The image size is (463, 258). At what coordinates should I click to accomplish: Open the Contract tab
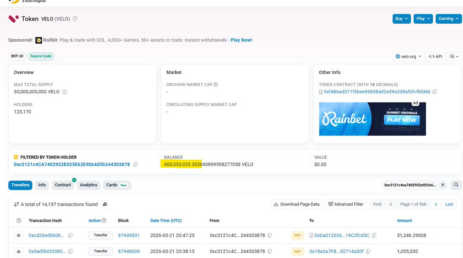[x=63, y=185]
